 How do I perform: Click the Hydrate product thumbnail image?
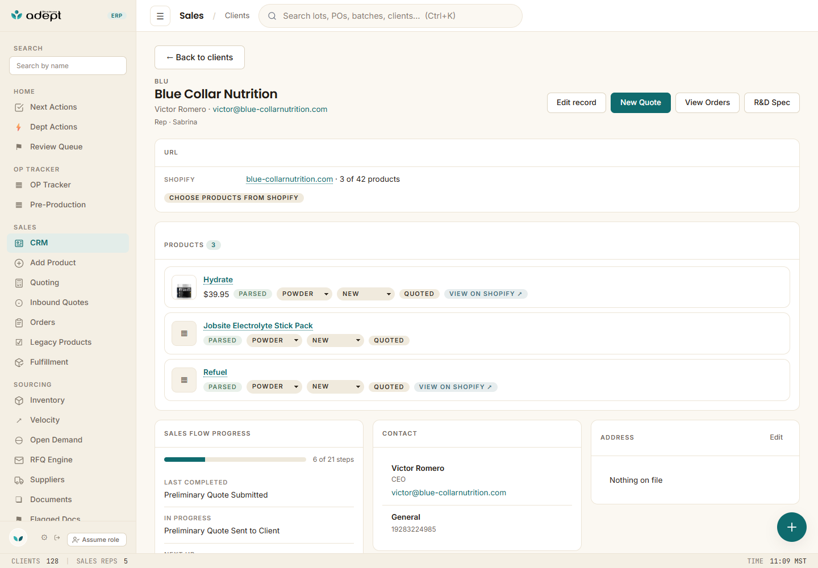184,287
